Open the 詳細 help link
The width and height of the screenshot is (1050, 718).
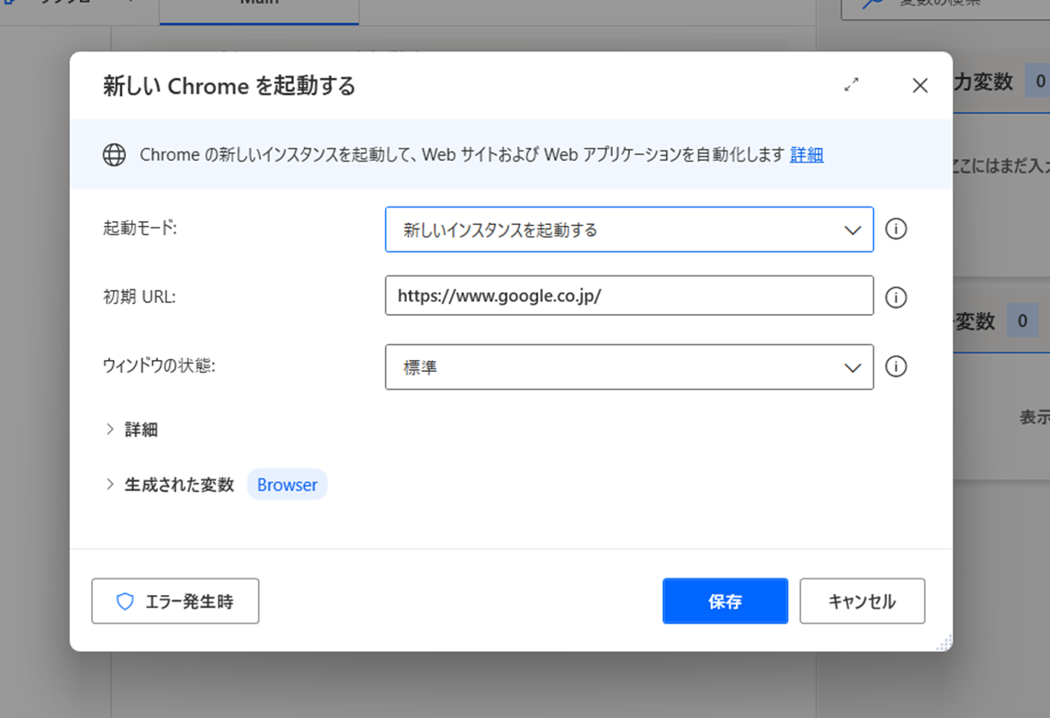pos(807,154)
